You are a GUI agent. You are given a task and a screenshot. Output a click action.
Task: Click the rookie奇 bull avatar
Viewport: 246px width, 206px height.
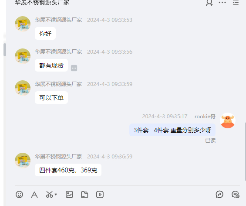(228, 120)
